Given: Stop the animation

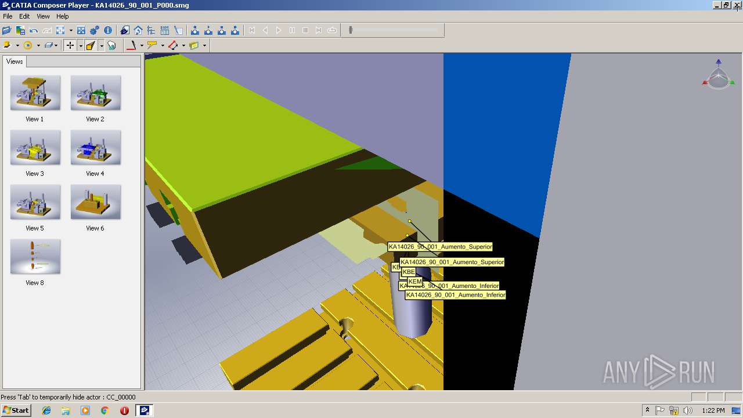Looking at the screenshot, I should [305, 30].
